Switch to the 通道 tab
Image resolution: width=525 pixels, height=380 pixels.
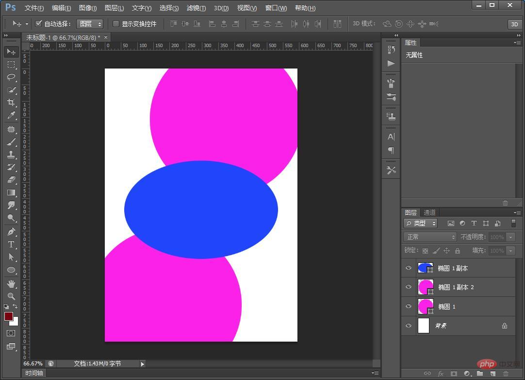(x=429, y=212)
